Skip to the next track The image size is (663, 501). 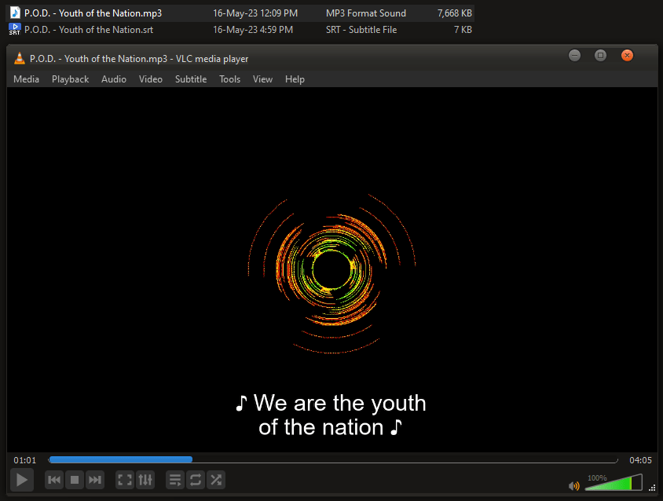95,480
